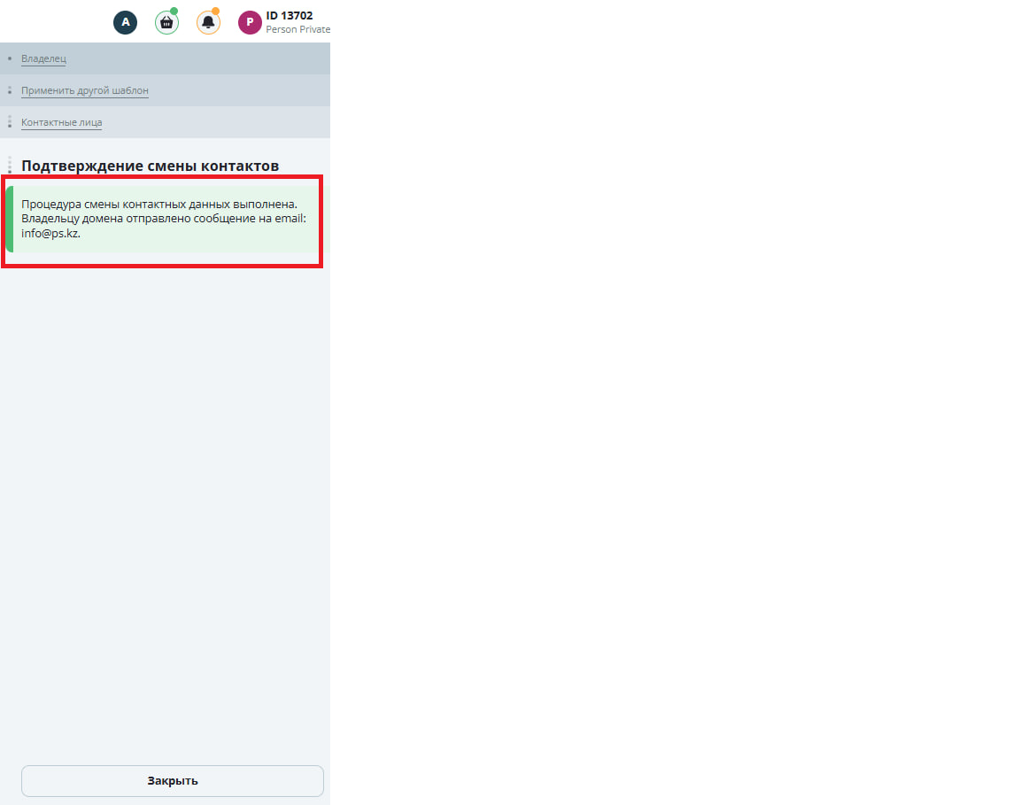
Task: Open the notifications bell icon
Action: click(208, 23)
